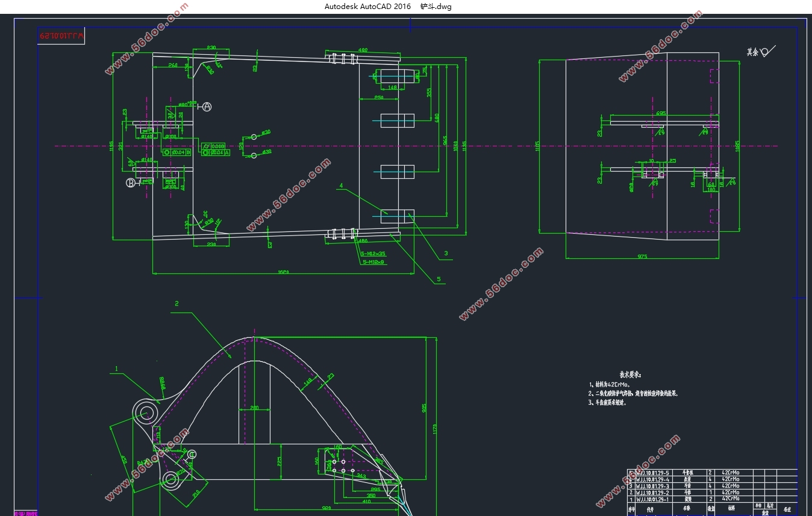
Task: Click the 备注 column header in the parts table
Action: click(x=787, y=509)
